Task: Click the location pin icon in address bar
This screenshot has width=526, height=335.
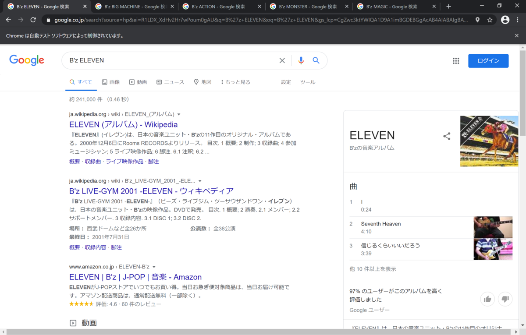Action: pyautogui.click(x=477, y=20)
